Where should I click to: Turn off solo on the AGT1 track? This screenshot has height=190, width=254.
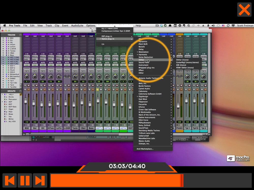coord(98,89)
